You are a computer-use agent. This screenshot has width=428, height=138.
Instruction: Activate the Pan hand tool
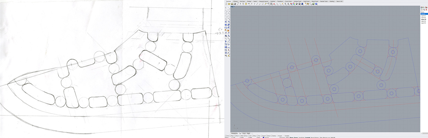(252, 4)
